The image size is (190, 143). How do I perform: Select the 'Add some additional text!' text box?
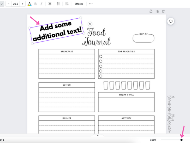click(x=57, y=31)
